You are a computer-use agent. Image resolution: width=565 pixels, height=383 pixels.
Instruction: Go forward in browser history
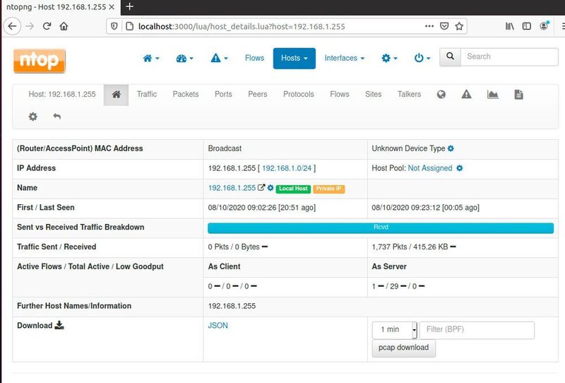click(30, 26)
